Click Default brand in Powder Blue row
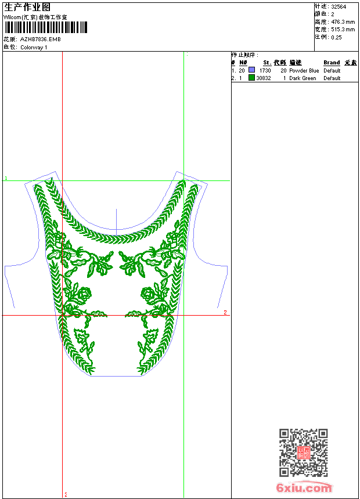The width and height of the screenshot is (360, 499). [332, 71]
